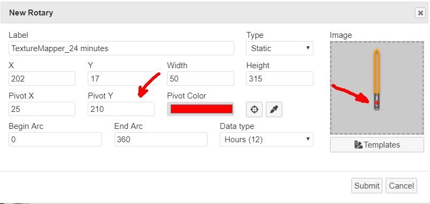430x204 pixels.
Task: Close the New Rotary dialog
Action: [420, 13]
